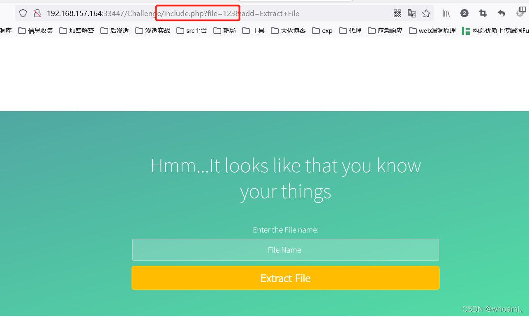Open the src平台 bookmark folder
Image resolution: width=529 pixels, height=317 pixels.
(x=192, y=30)
